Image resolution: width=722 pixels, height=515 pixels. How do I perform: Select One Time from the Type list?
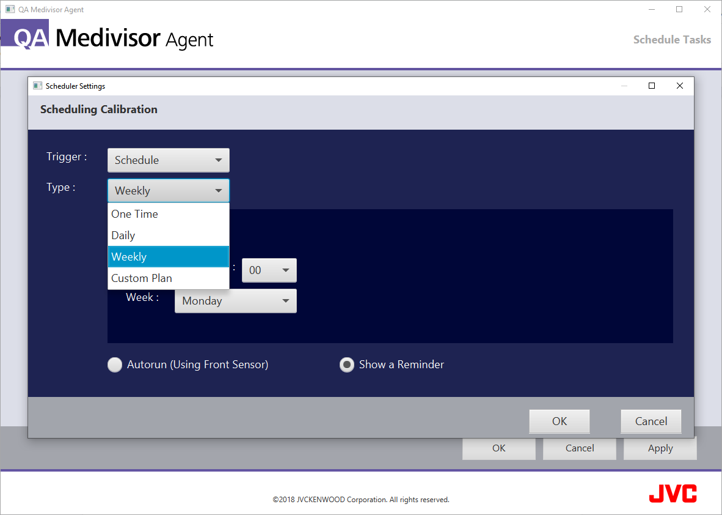(x=169, y=214)
